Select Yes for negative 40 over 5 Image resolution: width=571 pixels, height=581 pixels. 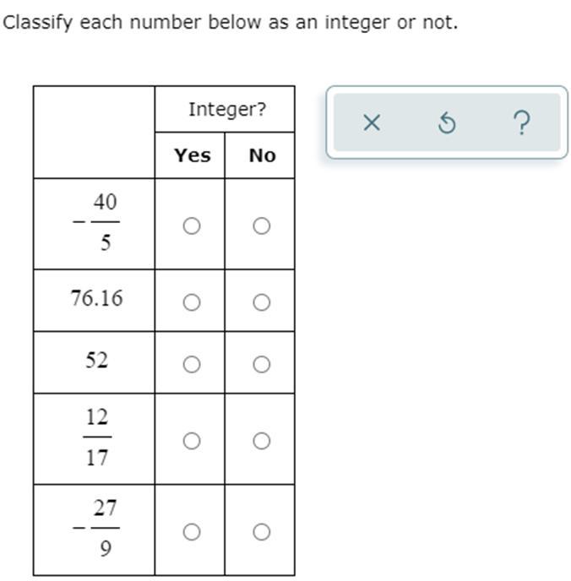192,225
